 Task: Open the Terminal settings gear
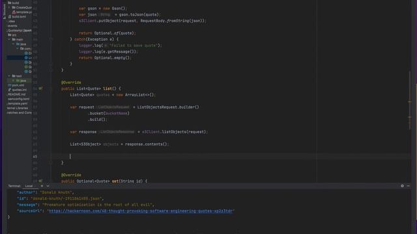pyautogui.click(x=402, y=186)
